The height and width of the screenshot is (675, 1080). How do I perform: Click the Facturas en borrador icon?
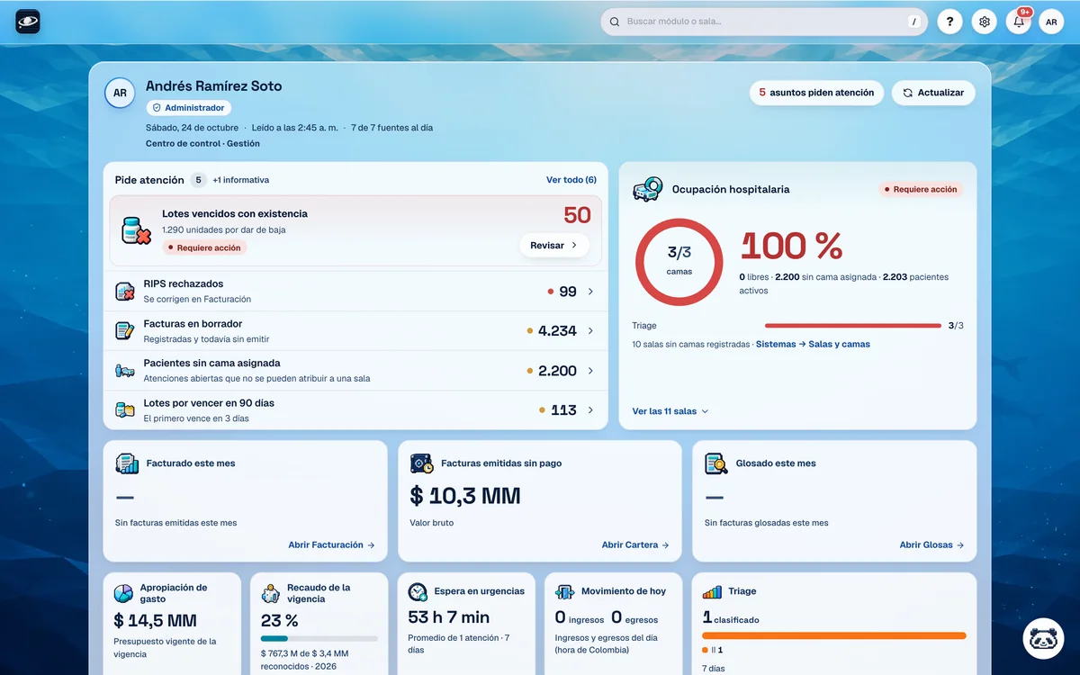click(125, 330)
